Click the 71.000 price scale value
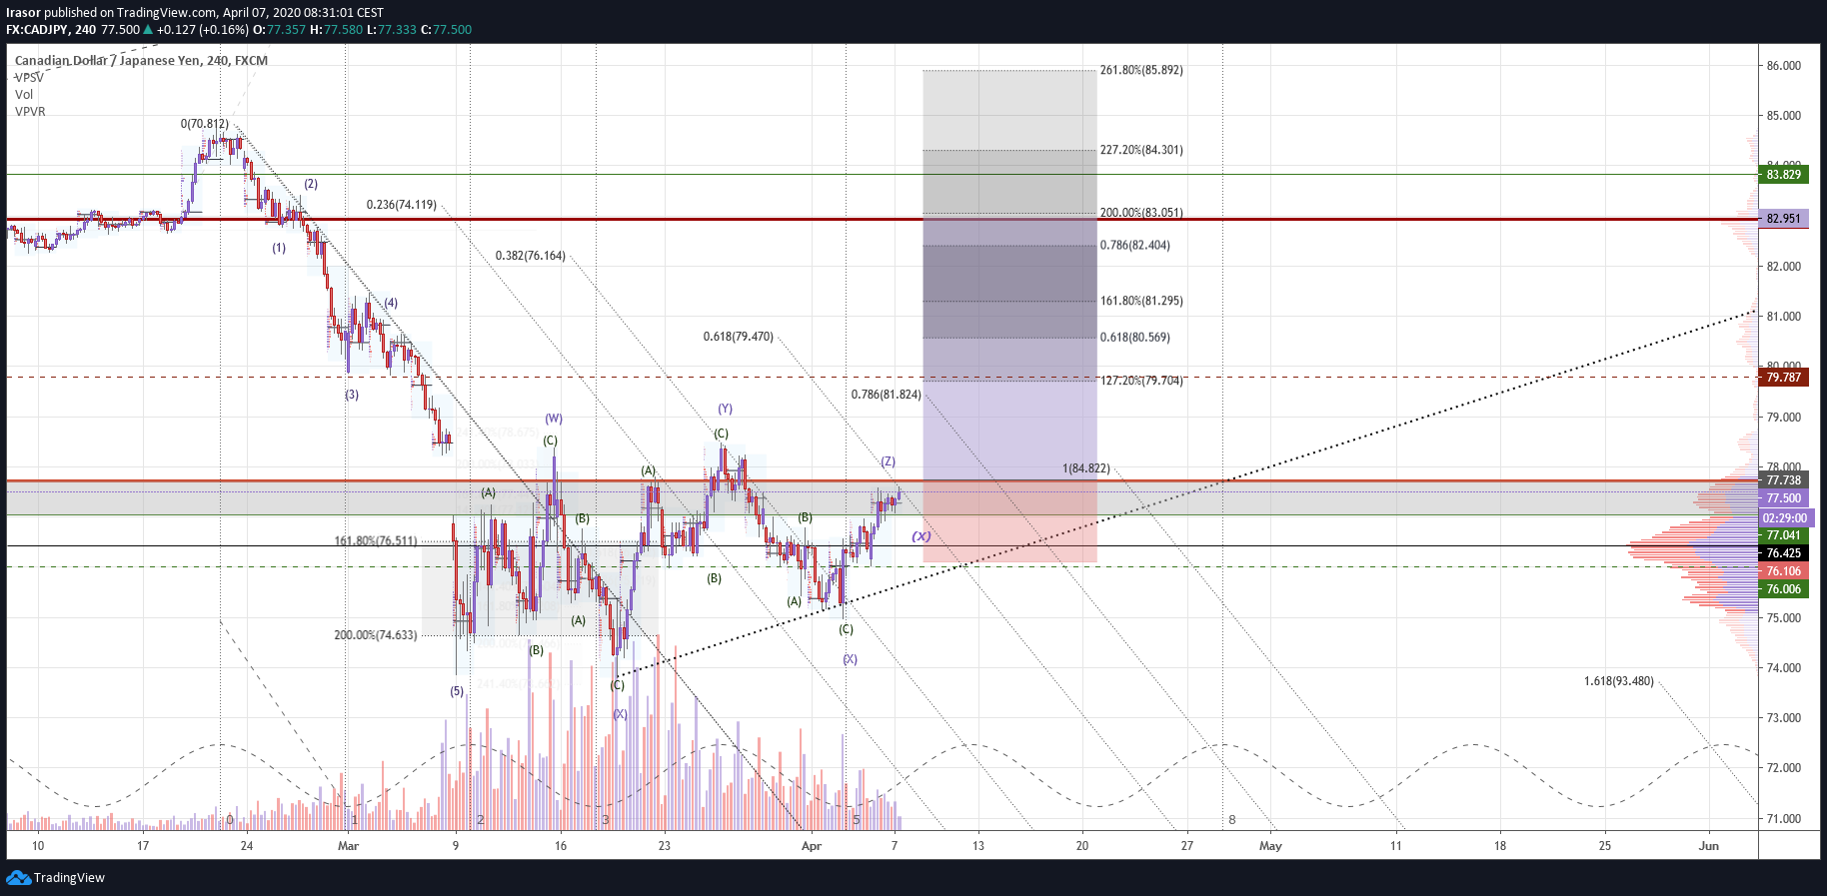 click(1784, 819)
